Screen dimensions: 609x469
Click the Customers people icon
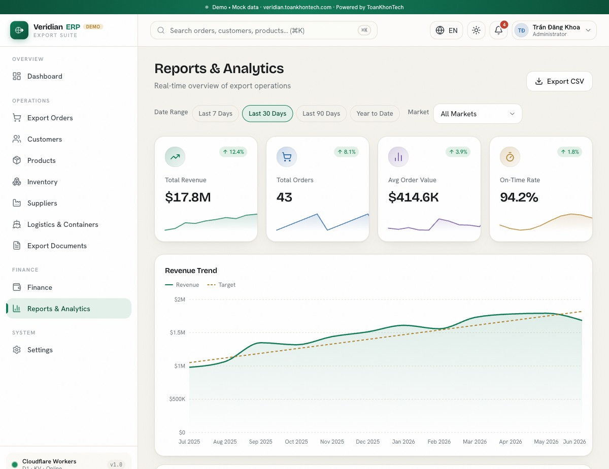(x=17, y=139)
